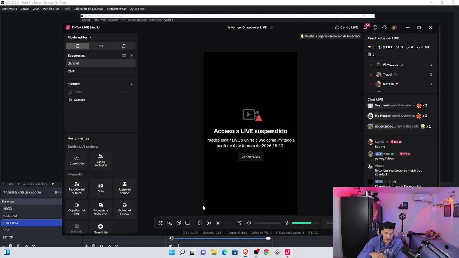Open Centro LIVE
This screenshot has width=459, height=258.
346,28
